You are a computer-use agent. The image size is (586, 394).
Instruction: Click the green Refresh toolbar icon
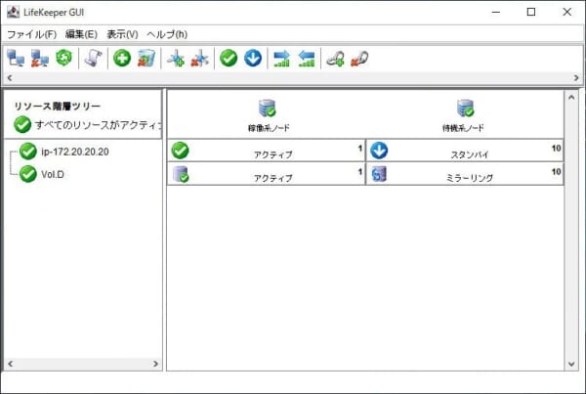tap(63, 58)
